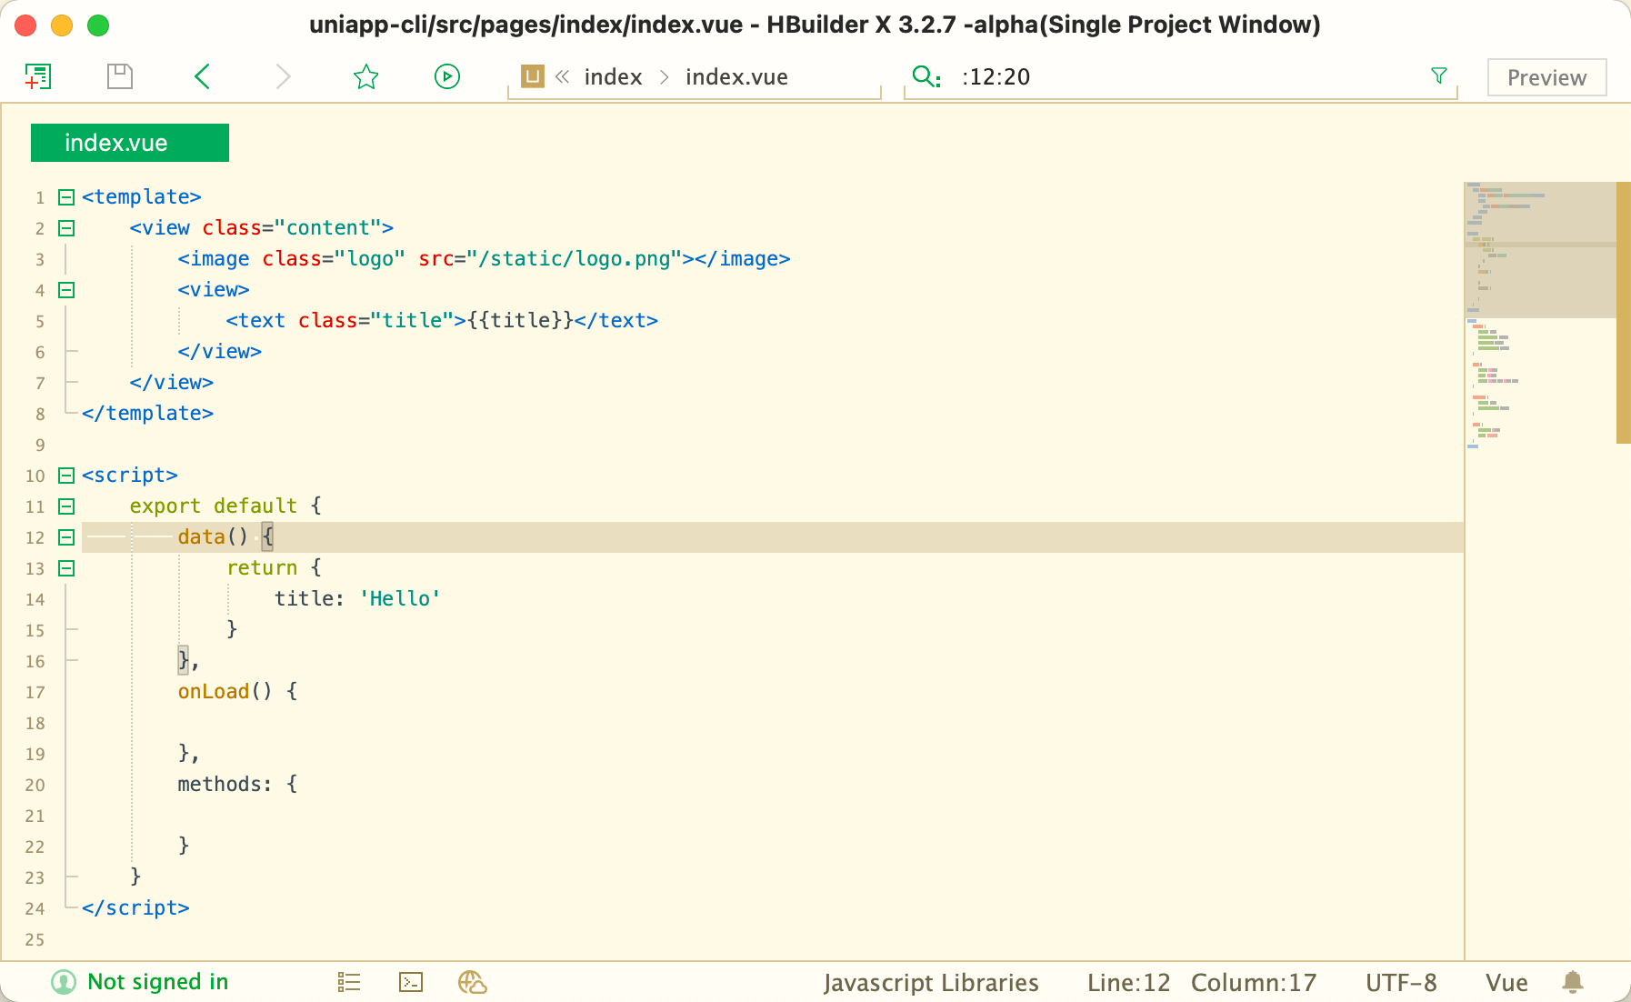Viewport: 1631px width, 1002px height.
Task: Collapse the script fold on line 10
Action: point(66,476)
